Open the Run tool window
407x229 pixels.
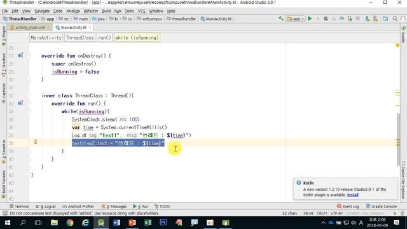(141, 206)
